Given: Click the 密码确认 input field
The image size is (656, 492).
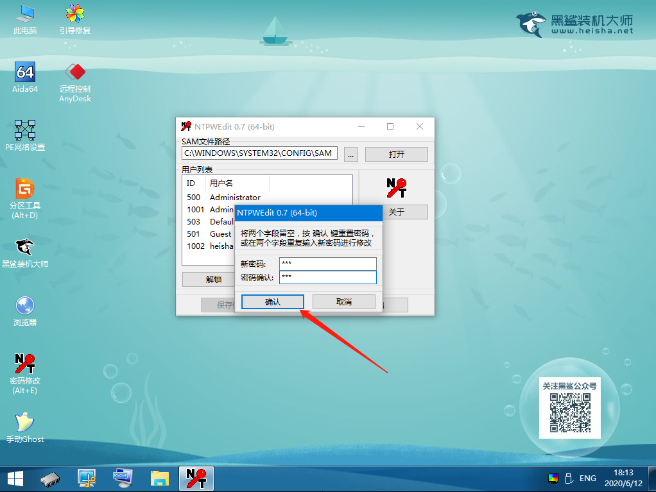Looking at the screenshot, I should (327, 277).
